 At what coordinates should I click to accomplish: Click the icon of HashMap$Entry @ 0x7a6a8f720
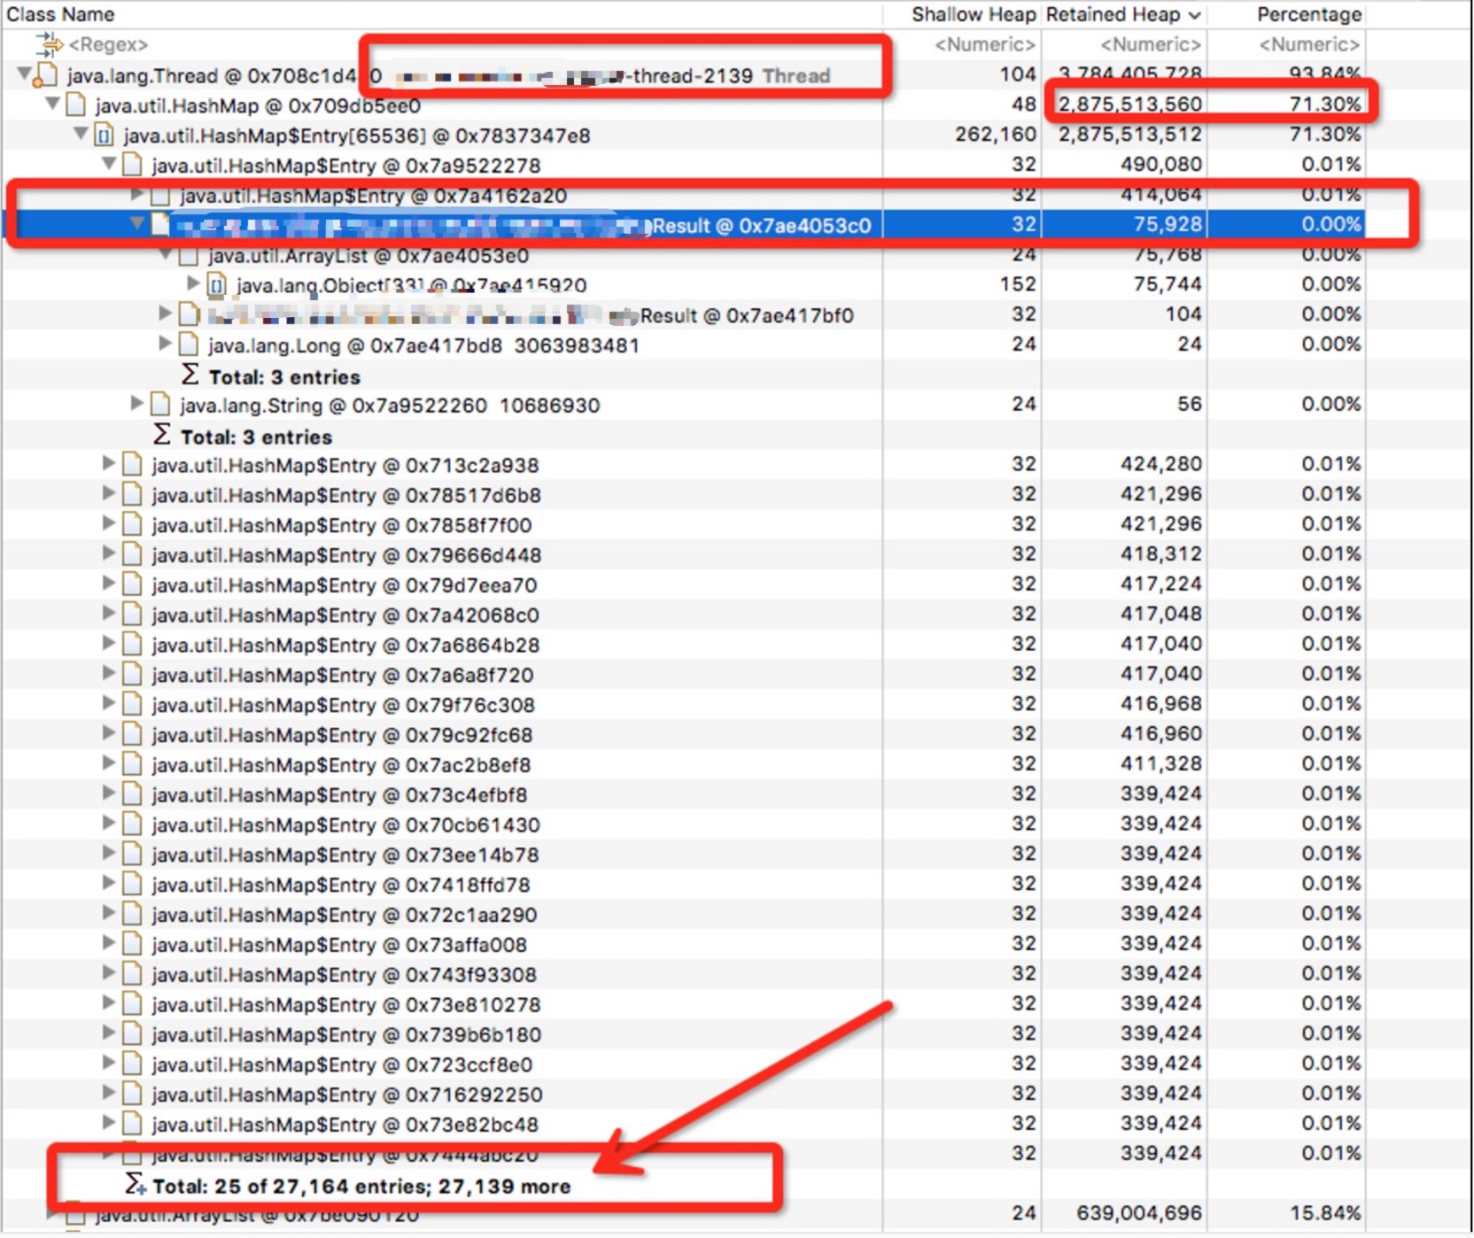tap(133, 675)
